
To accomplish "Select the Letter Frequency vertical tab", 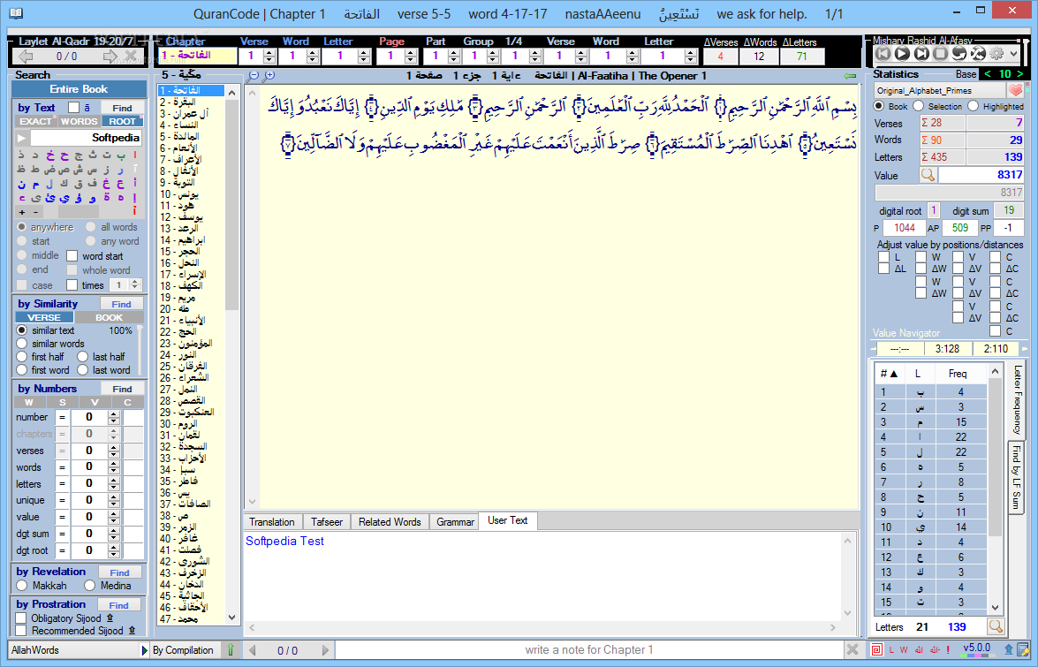I will pos(1018,399).
